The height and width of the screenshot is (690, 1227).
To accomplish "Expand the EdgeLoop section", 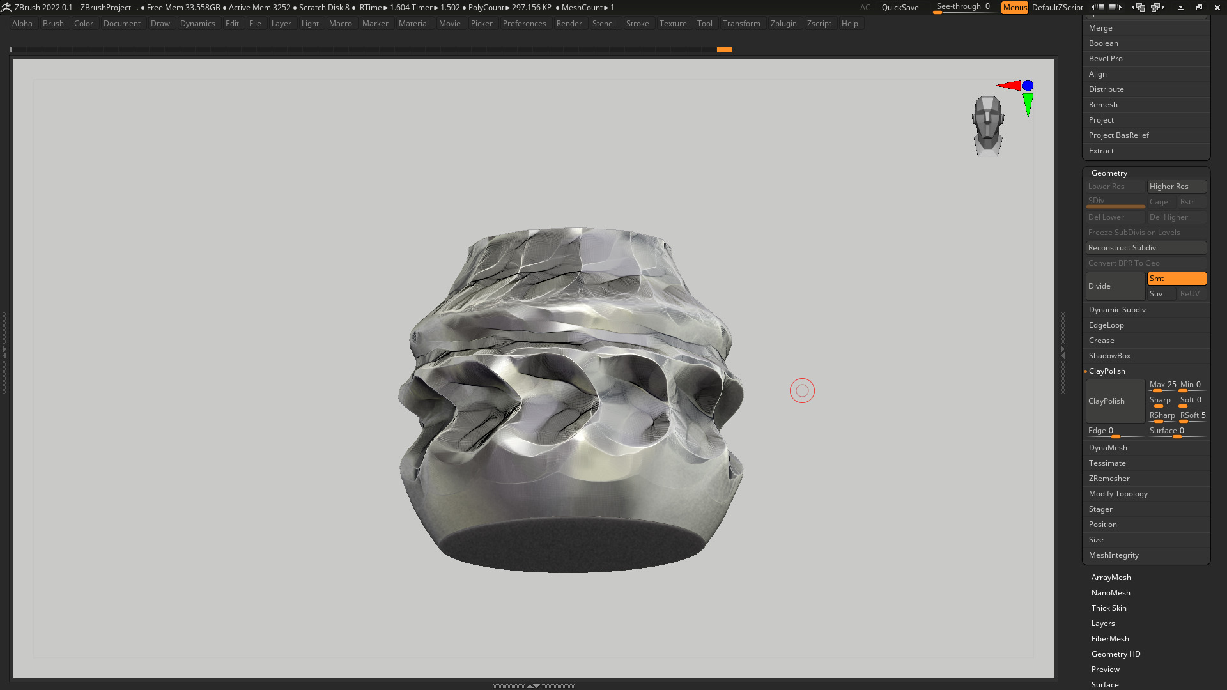I will [1106, 325].
